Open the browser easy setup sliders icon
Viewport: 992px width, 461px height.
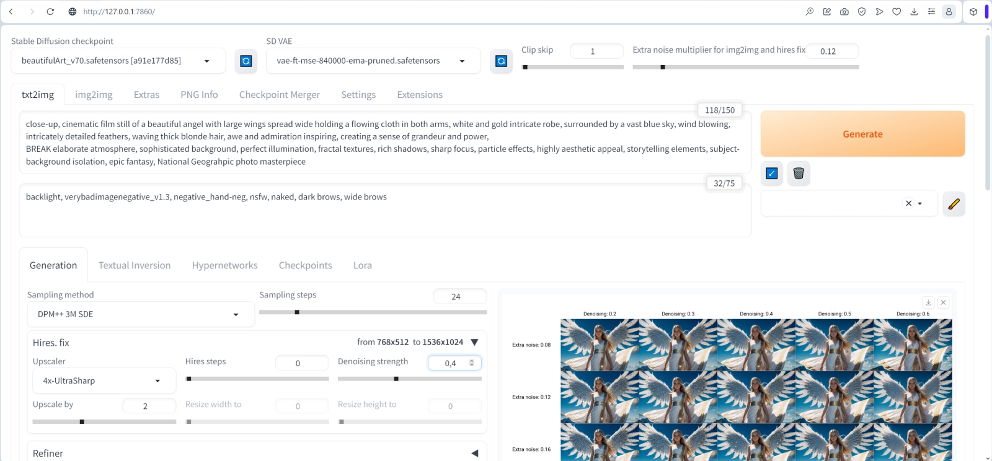pyautogui.click(x=931, y=12)
